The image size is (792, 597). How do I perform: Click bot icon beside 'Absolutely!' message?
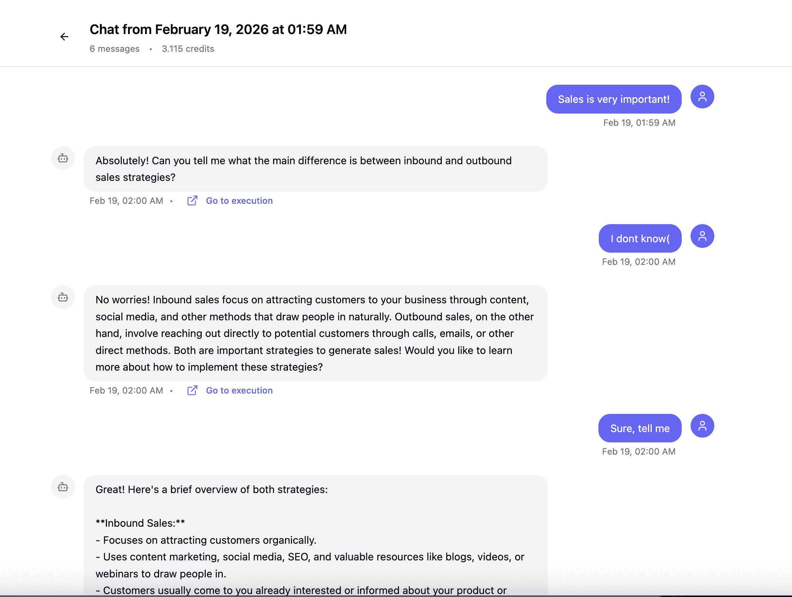(63, 158)
